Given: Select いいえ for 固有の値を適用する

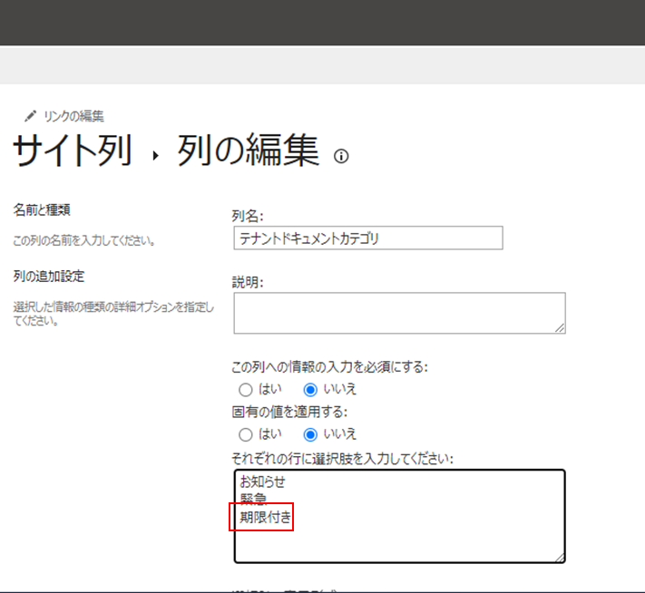Looking at the screenshot, I should tap(310, 433).
